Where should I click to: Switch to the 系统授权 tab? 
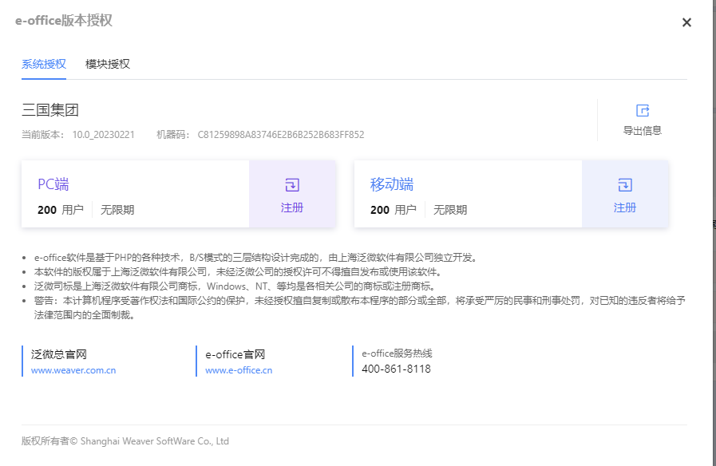(x=44, y=64)
